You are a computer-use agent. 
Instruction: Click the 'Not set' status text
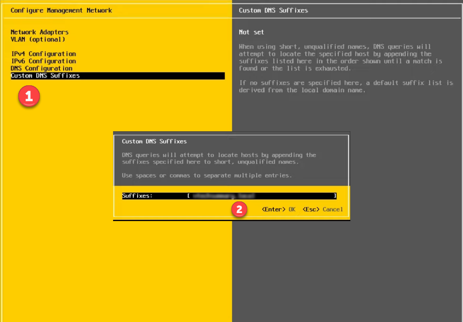(251, 32)
